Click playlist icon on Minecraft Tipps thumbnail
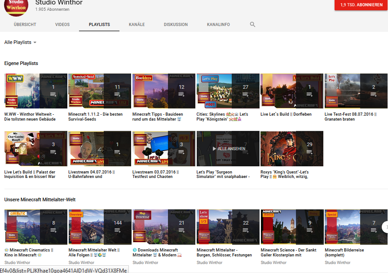This screenshot has height=273, width=388. [x=181, y=95]
